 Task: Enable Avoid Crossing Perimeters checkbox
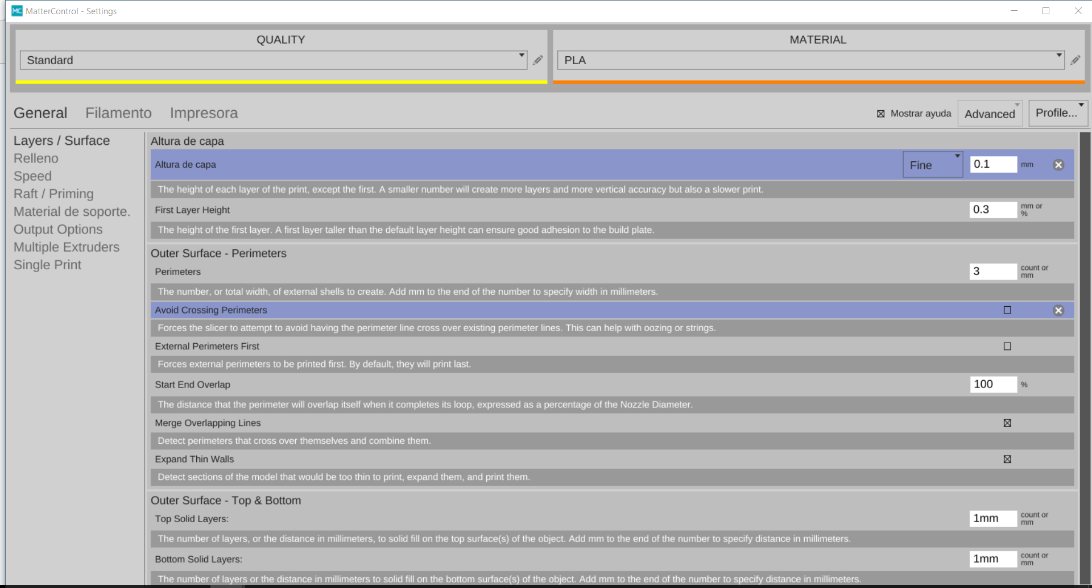tap(1007, 310)
